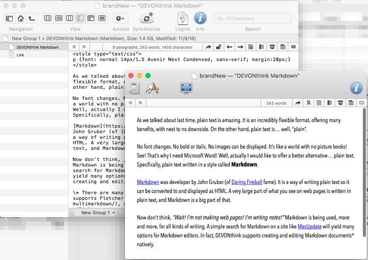Go back in main window editor bar

[x=74, y=47]
